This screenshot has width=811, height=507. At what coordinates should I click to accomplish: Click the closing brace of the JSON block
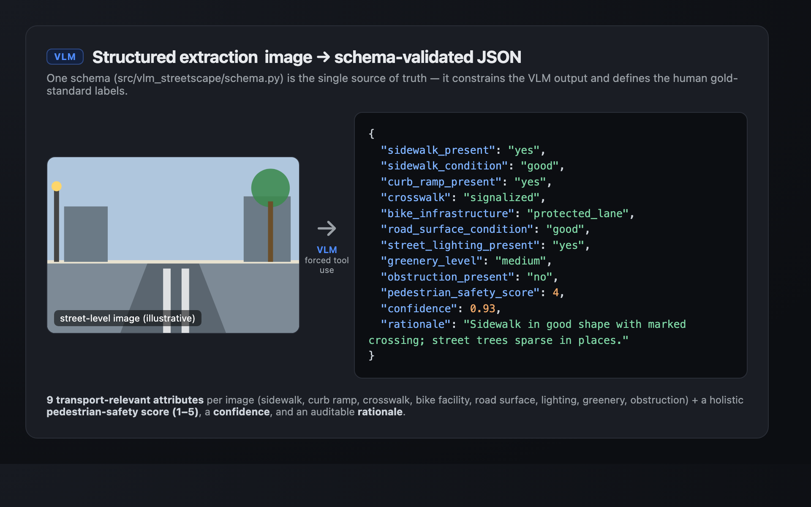pyautogui.click(x=371, y=355)
